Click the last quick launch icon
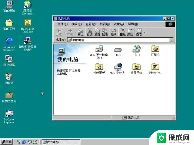 click(35, 142)
